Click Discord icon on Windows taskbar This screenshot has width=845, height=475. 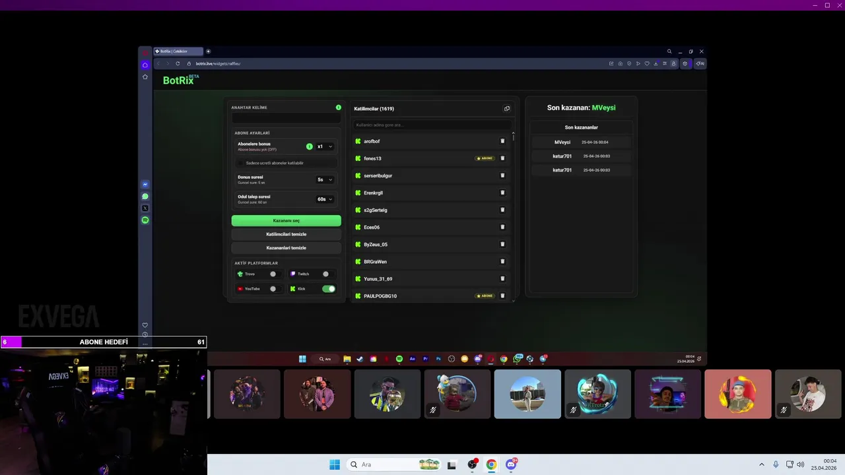click(x=511, y=464)
